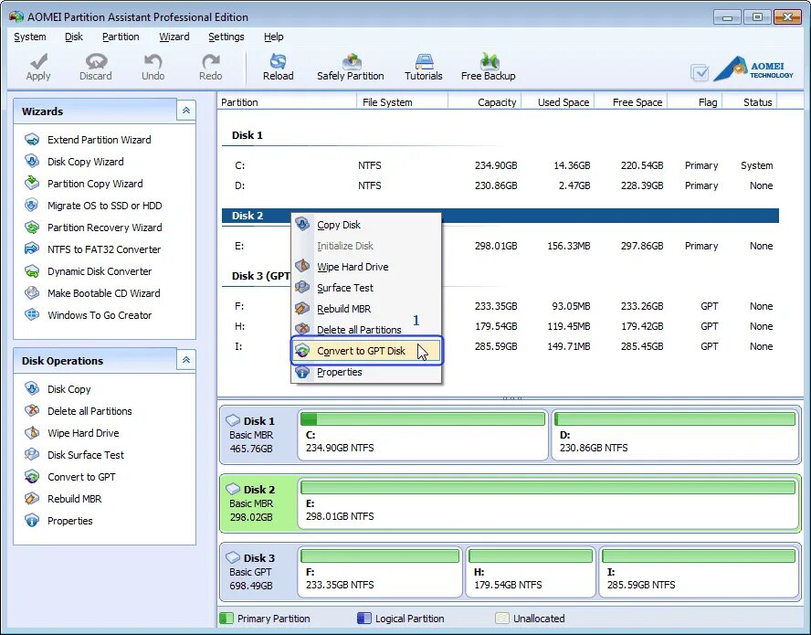Select Disk 3 Basic GPT label in the disk map
Viewport: 811px width, 635px height.
[x=257, y=572]
